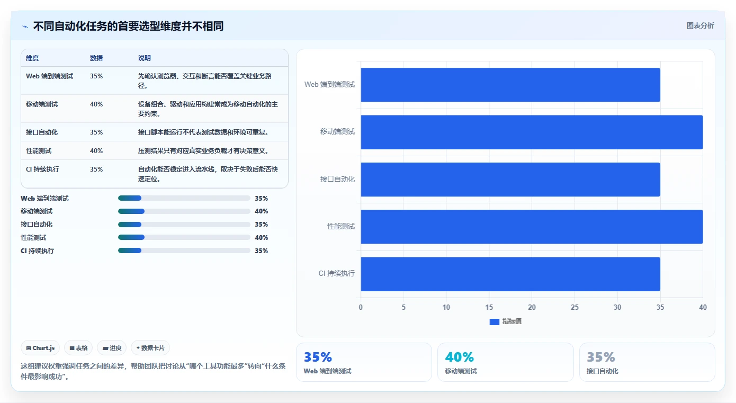Click the 性能测试 y-axis label in chart

click(341, 227)
